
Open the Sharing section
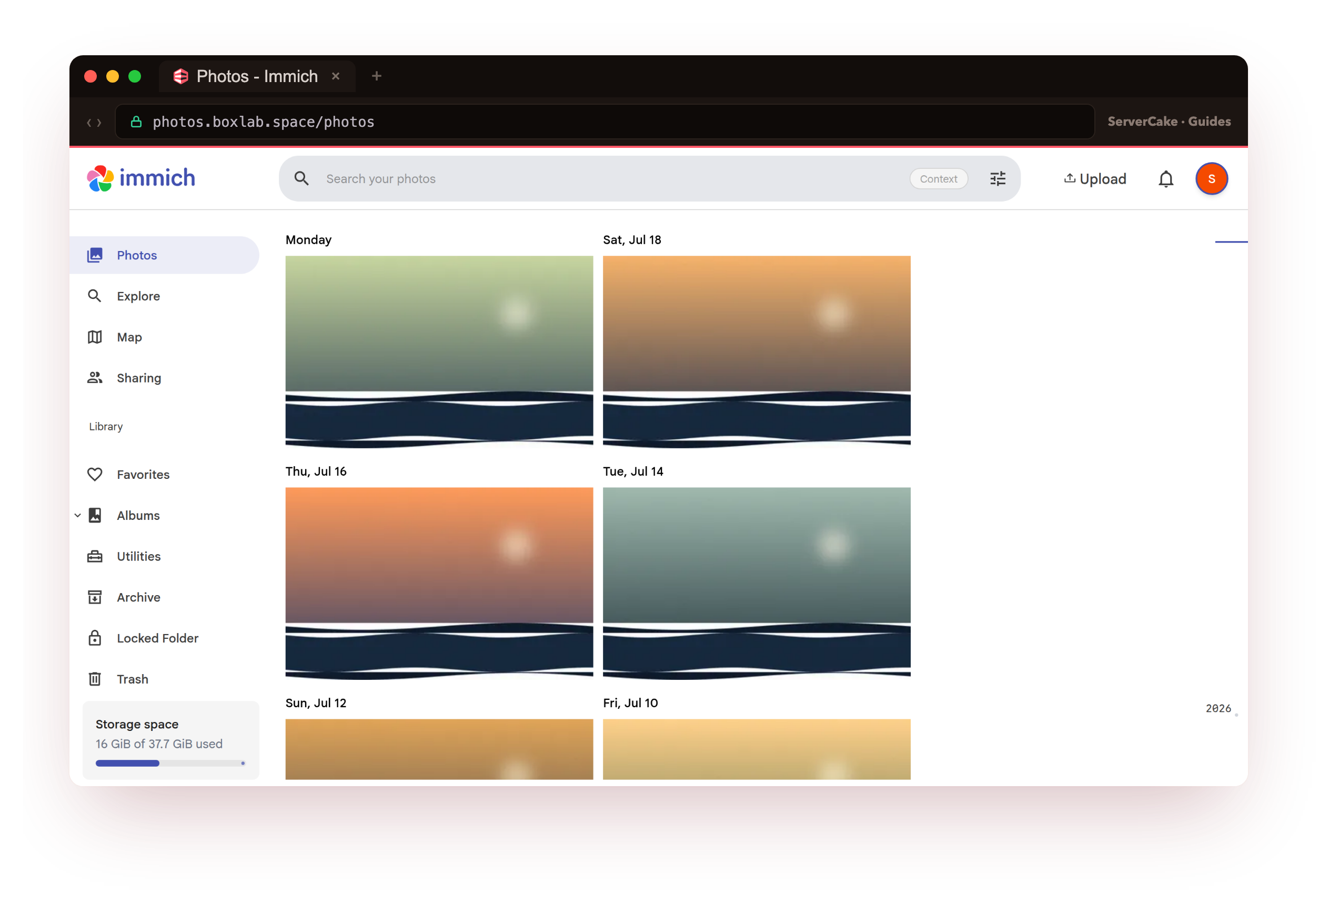pyautogui.click(x=164, y=378)
